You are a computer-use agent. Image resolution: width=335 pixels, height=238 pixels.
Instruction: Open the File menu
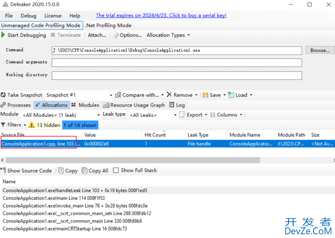coord(9,15)
